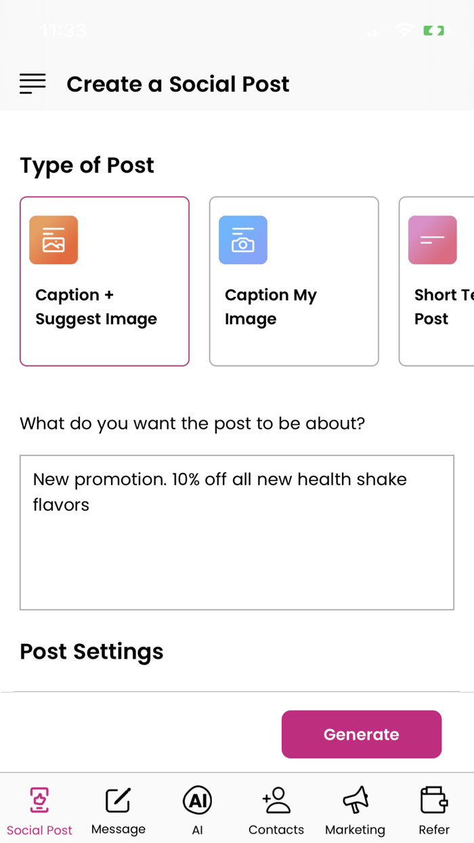Click the post description text box
This screenshot has height=843, width=474.
(x=237, y=532)
